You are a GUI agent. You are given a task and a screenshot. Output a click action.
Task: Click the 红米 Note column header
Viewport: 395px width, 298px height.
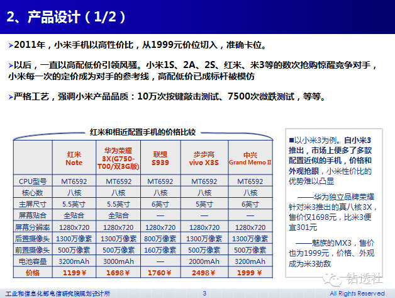(x=74, y=159)
